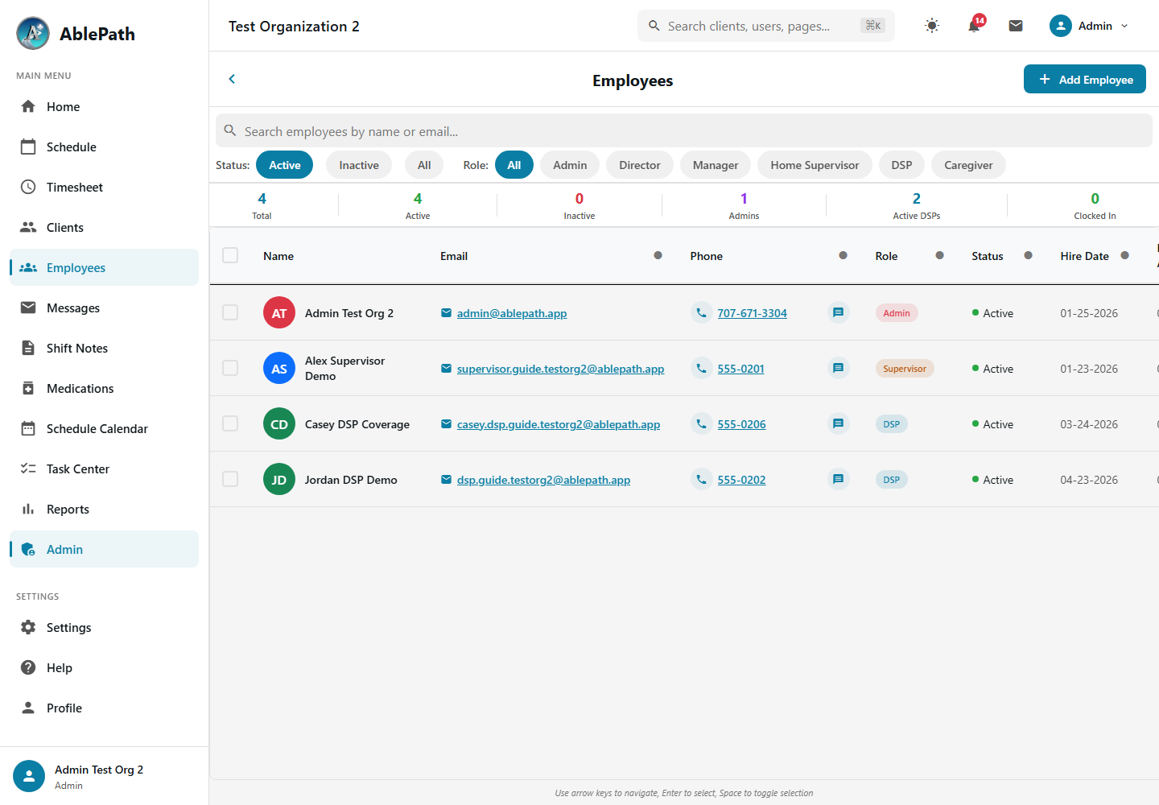Click the Email column sort dot
Image resolution: width=1159 pixels, height=805 pixels.
pos(658,255)
